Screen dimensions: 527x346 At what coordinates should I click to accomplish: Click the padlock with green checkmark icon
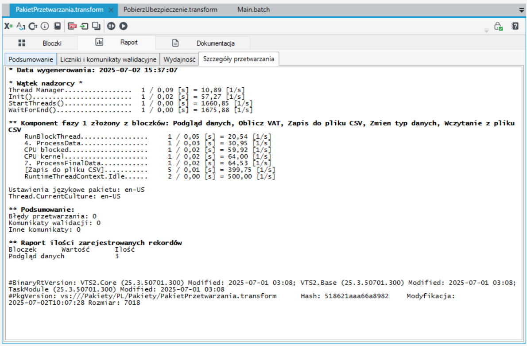coord(498,26)
